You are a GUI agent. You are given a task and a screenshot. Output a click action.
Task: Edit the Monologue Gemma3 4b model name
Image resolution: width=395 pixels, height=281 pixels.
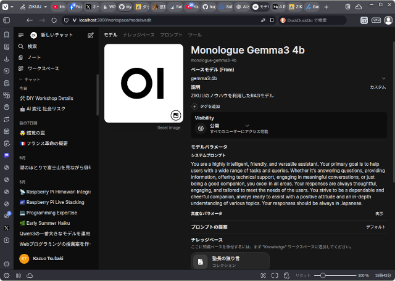tap(247, 50)
